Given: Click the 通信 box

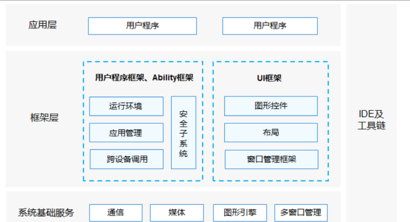Looking at the screenshot, I should 116,213.
